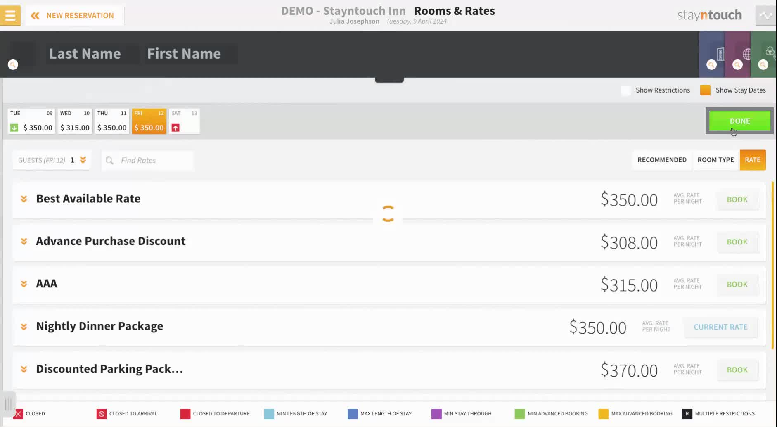The image size is (777, 427).
Task: Select Friday 12 stay date
Action: tap(149, 121)
